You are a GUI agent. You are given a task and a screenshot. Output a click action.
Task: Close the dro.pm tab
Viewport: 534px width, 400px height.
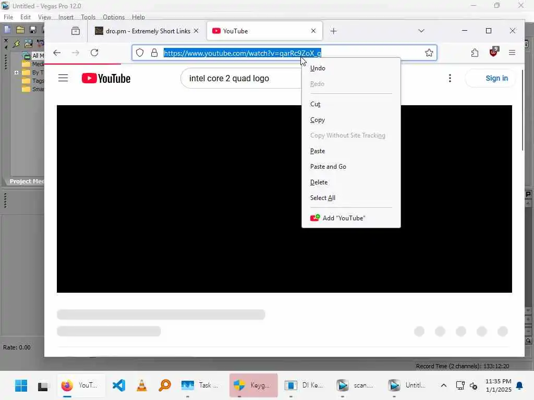(x=196, y=31)
